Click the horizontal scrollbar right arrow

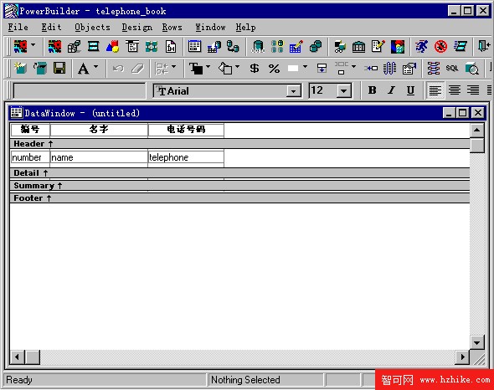click(462, 357)
